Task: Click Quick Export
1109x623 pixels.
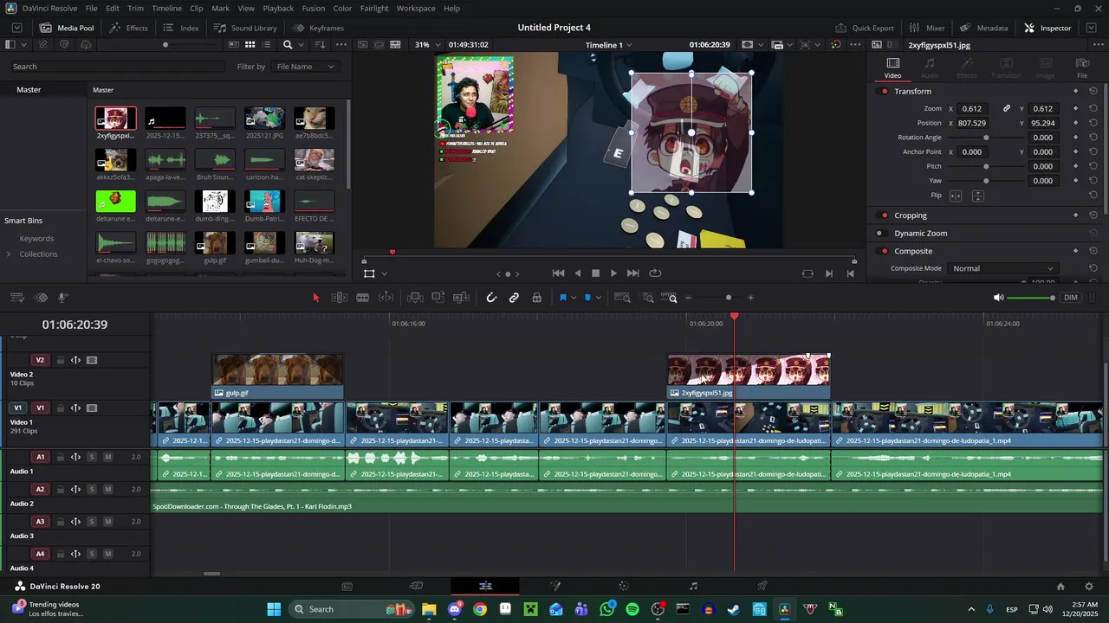Action: point(865,28)
